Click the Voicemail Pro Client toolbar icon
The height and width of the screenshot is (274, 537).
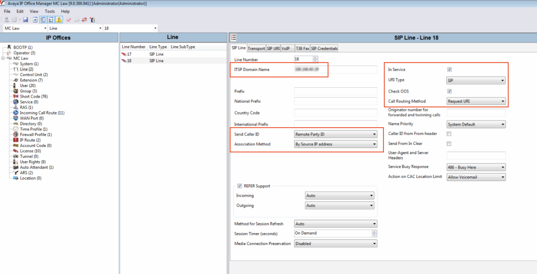pos(92,20)
